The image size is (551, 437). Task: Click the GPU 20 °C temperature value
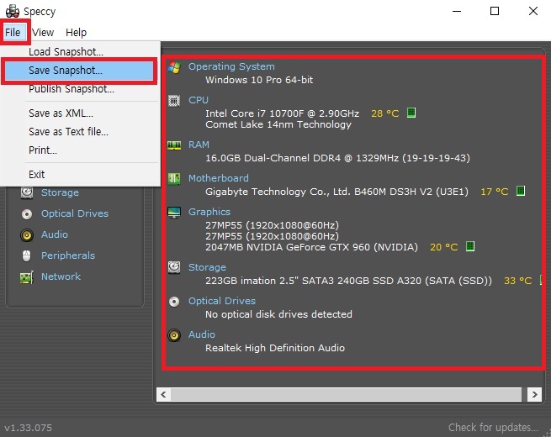[444, 247]
